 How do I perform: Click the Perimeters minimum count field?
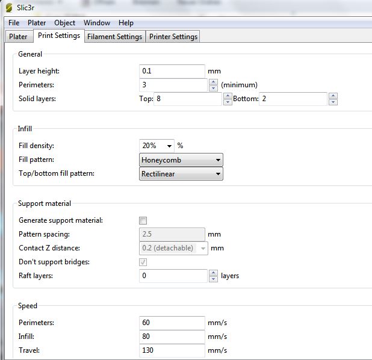pos(173,85)
